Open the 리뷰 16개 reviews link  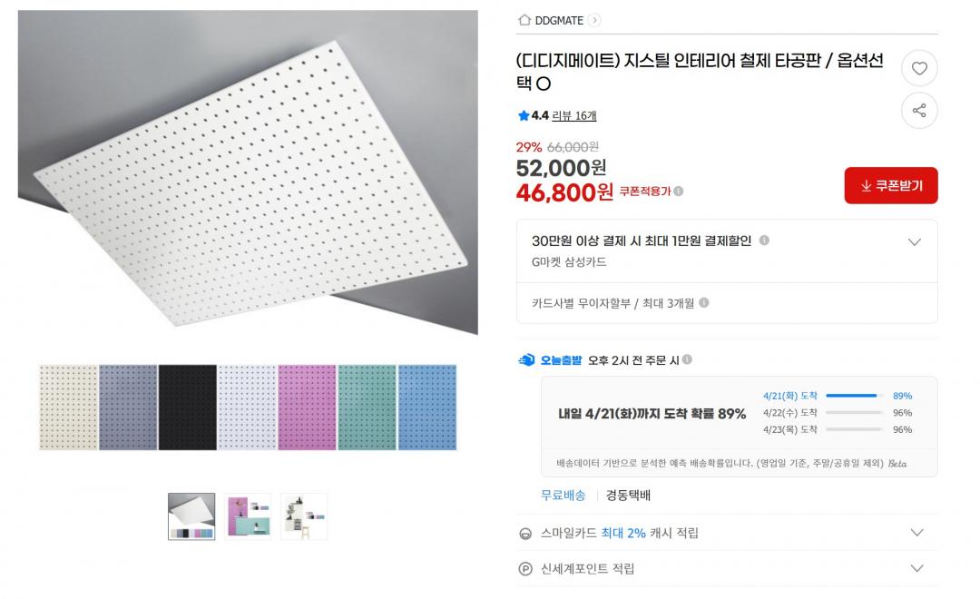(574, 115)
